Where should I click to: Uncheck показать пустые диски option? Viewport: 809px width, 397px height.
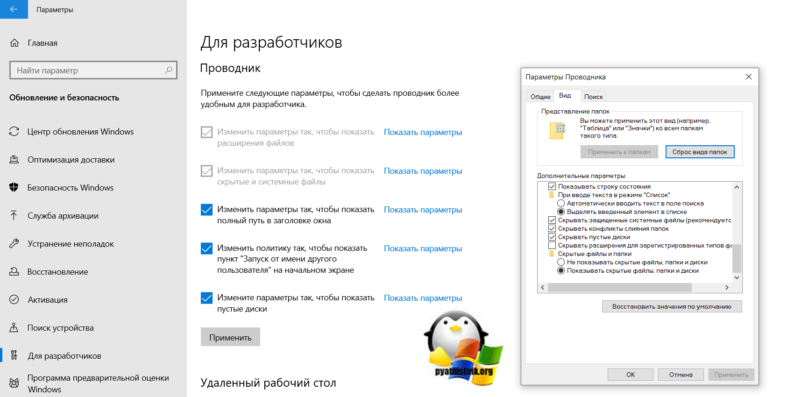(206, 298)
